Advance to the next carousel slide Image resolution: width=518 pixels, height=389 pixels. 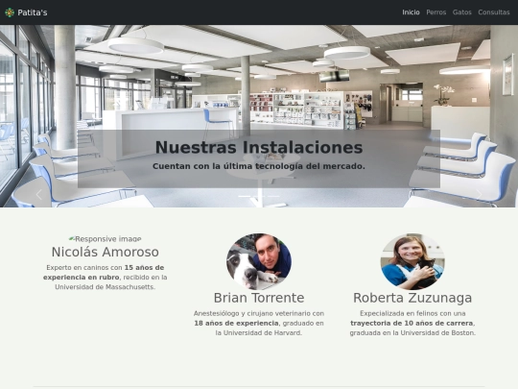click(x=479, y=194)
